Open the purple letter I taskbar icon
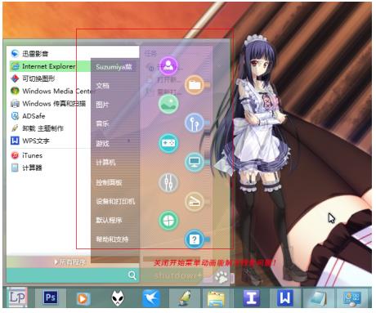The image size is (376, 313). tap(251, 297)
